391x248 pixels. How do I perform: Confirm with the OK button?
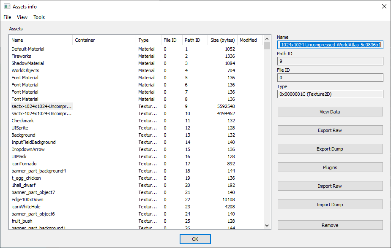point(195,239)
